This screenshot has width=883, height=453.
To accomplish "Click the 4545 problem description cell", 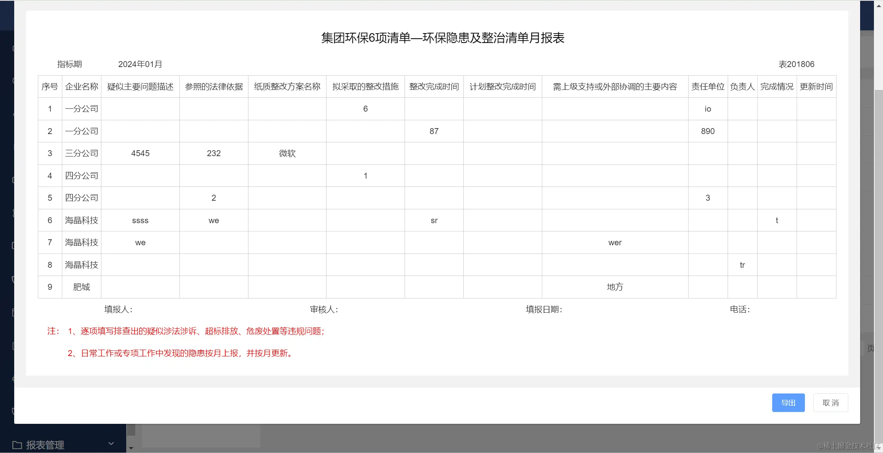I will coord(140,153).
